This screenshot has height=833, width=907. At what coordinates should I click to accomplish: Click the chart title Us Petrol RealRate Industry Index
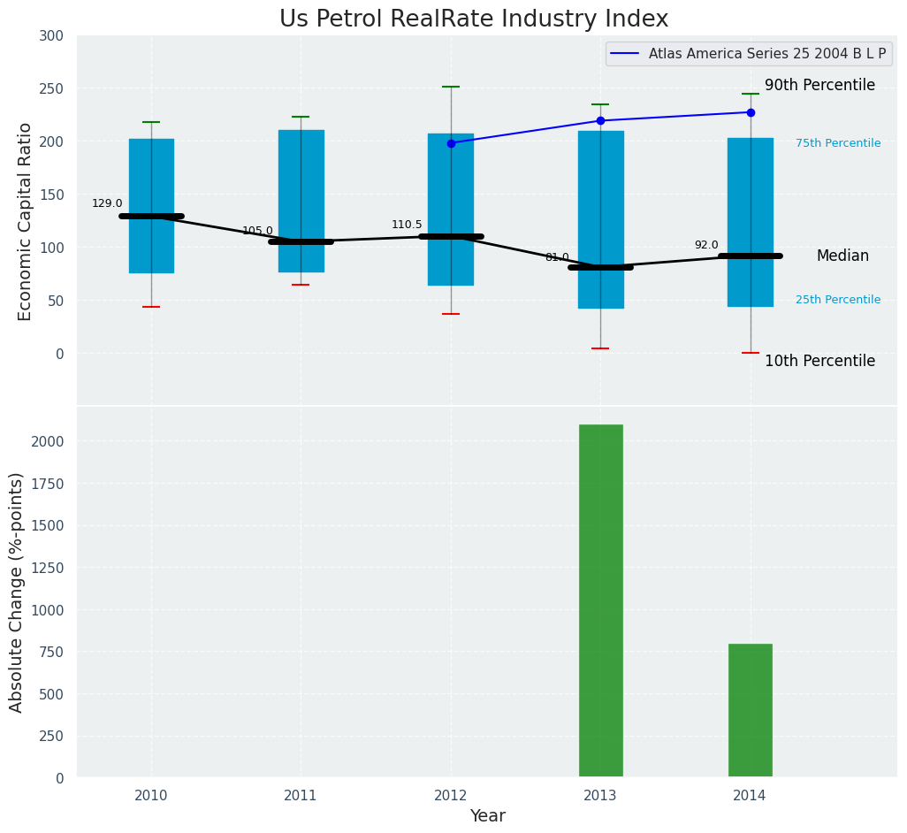pos(474,19)
